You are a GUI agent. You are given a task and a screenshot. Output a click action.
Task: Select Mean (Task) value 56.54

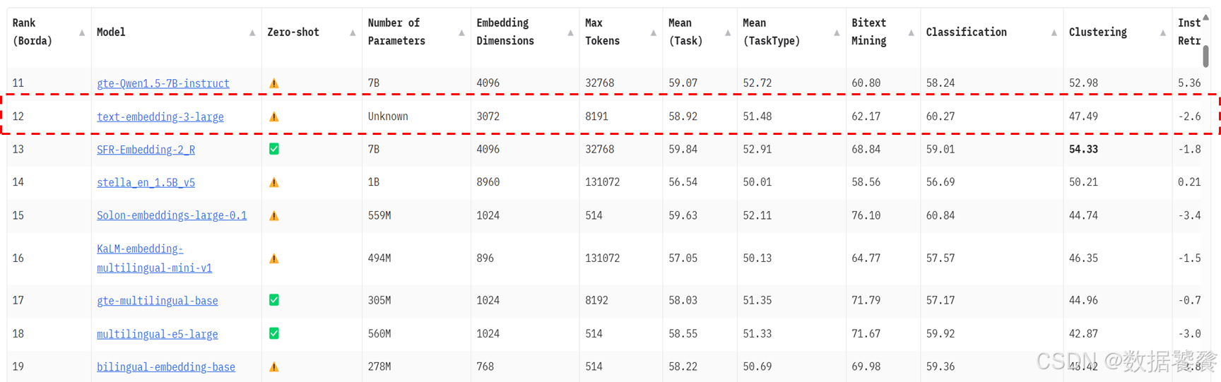coord(683,182)
